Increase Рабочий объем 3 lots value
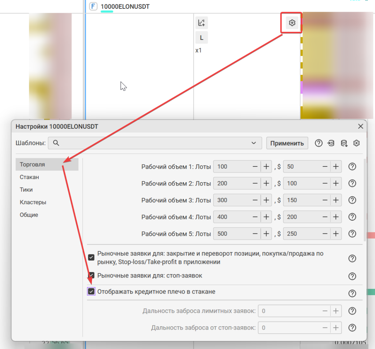The image size is (375, 349). 266,200
